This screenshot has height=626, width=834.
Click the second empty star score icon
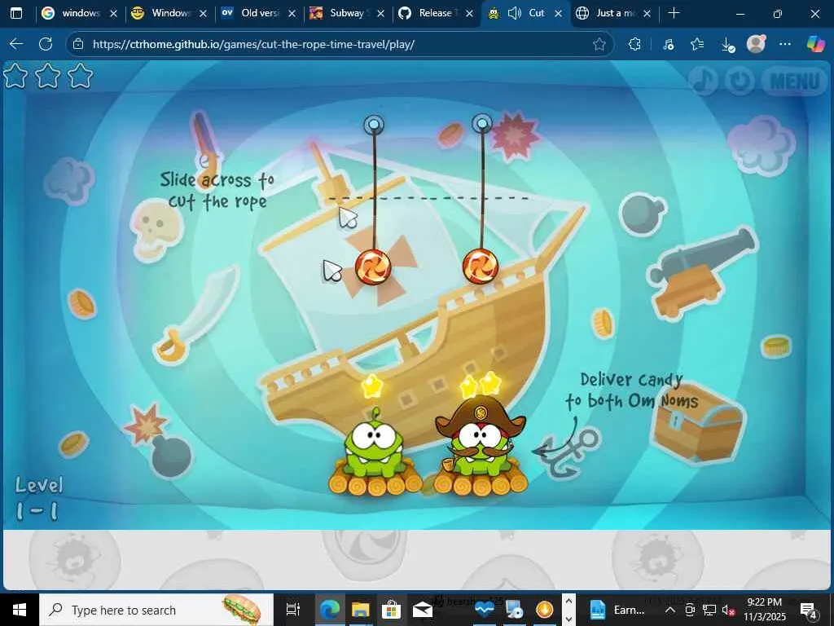pyautogui.click(x=48, y=76)
